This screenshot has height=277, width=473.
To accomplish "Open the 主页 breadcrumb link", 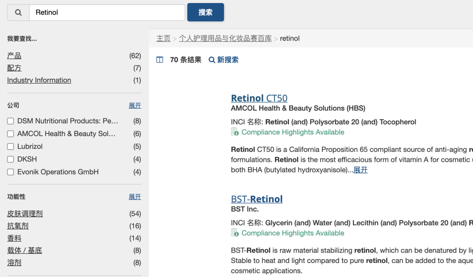I will click(163, 39).
